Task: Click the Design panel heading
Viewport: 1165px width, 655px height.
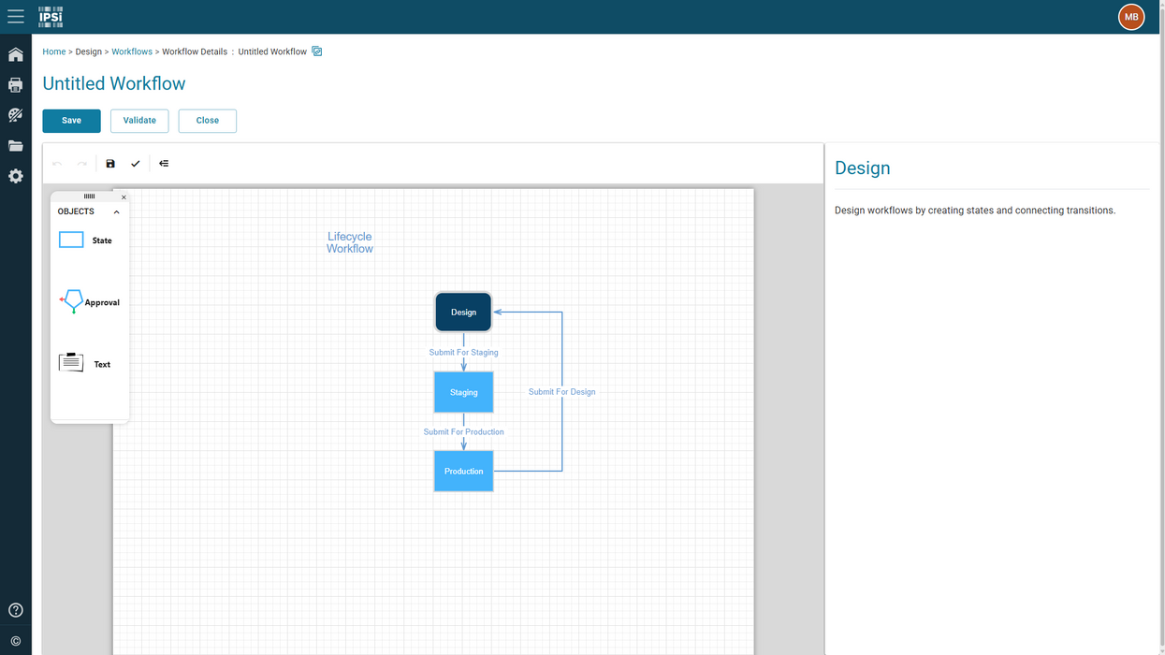Action: click(x=862, y=168)
